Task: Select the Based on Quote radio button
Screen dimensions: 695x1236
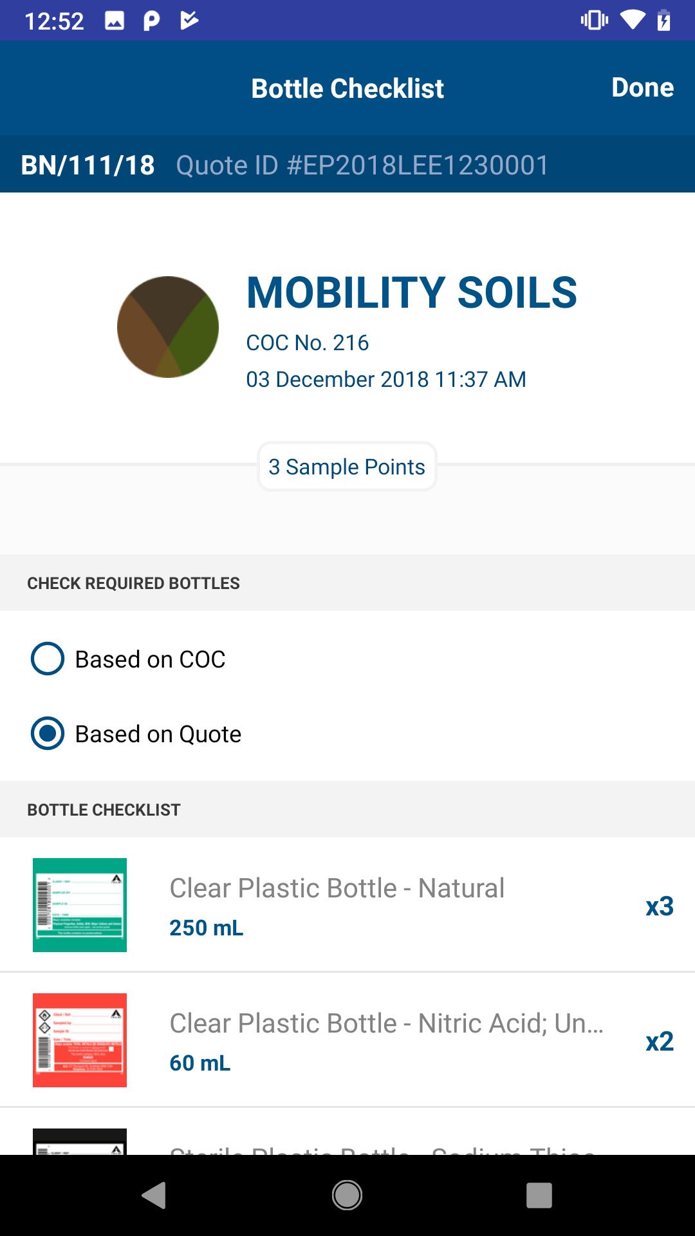Action: 48,733
